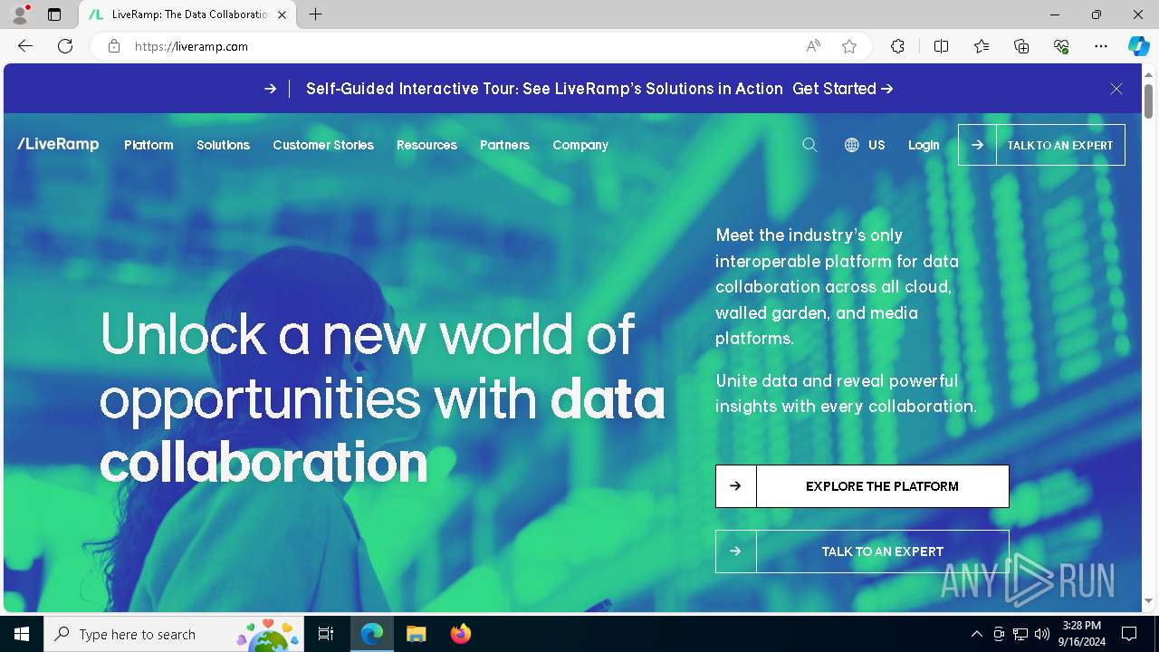Open a new browser tab
This screenshot has height=652, width=1159.
[x=315, y=14]
